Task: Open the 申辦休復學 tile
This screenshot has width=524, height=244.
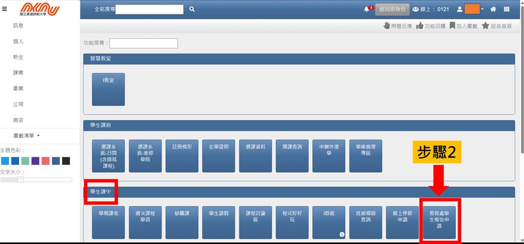Action: (329, 156)
